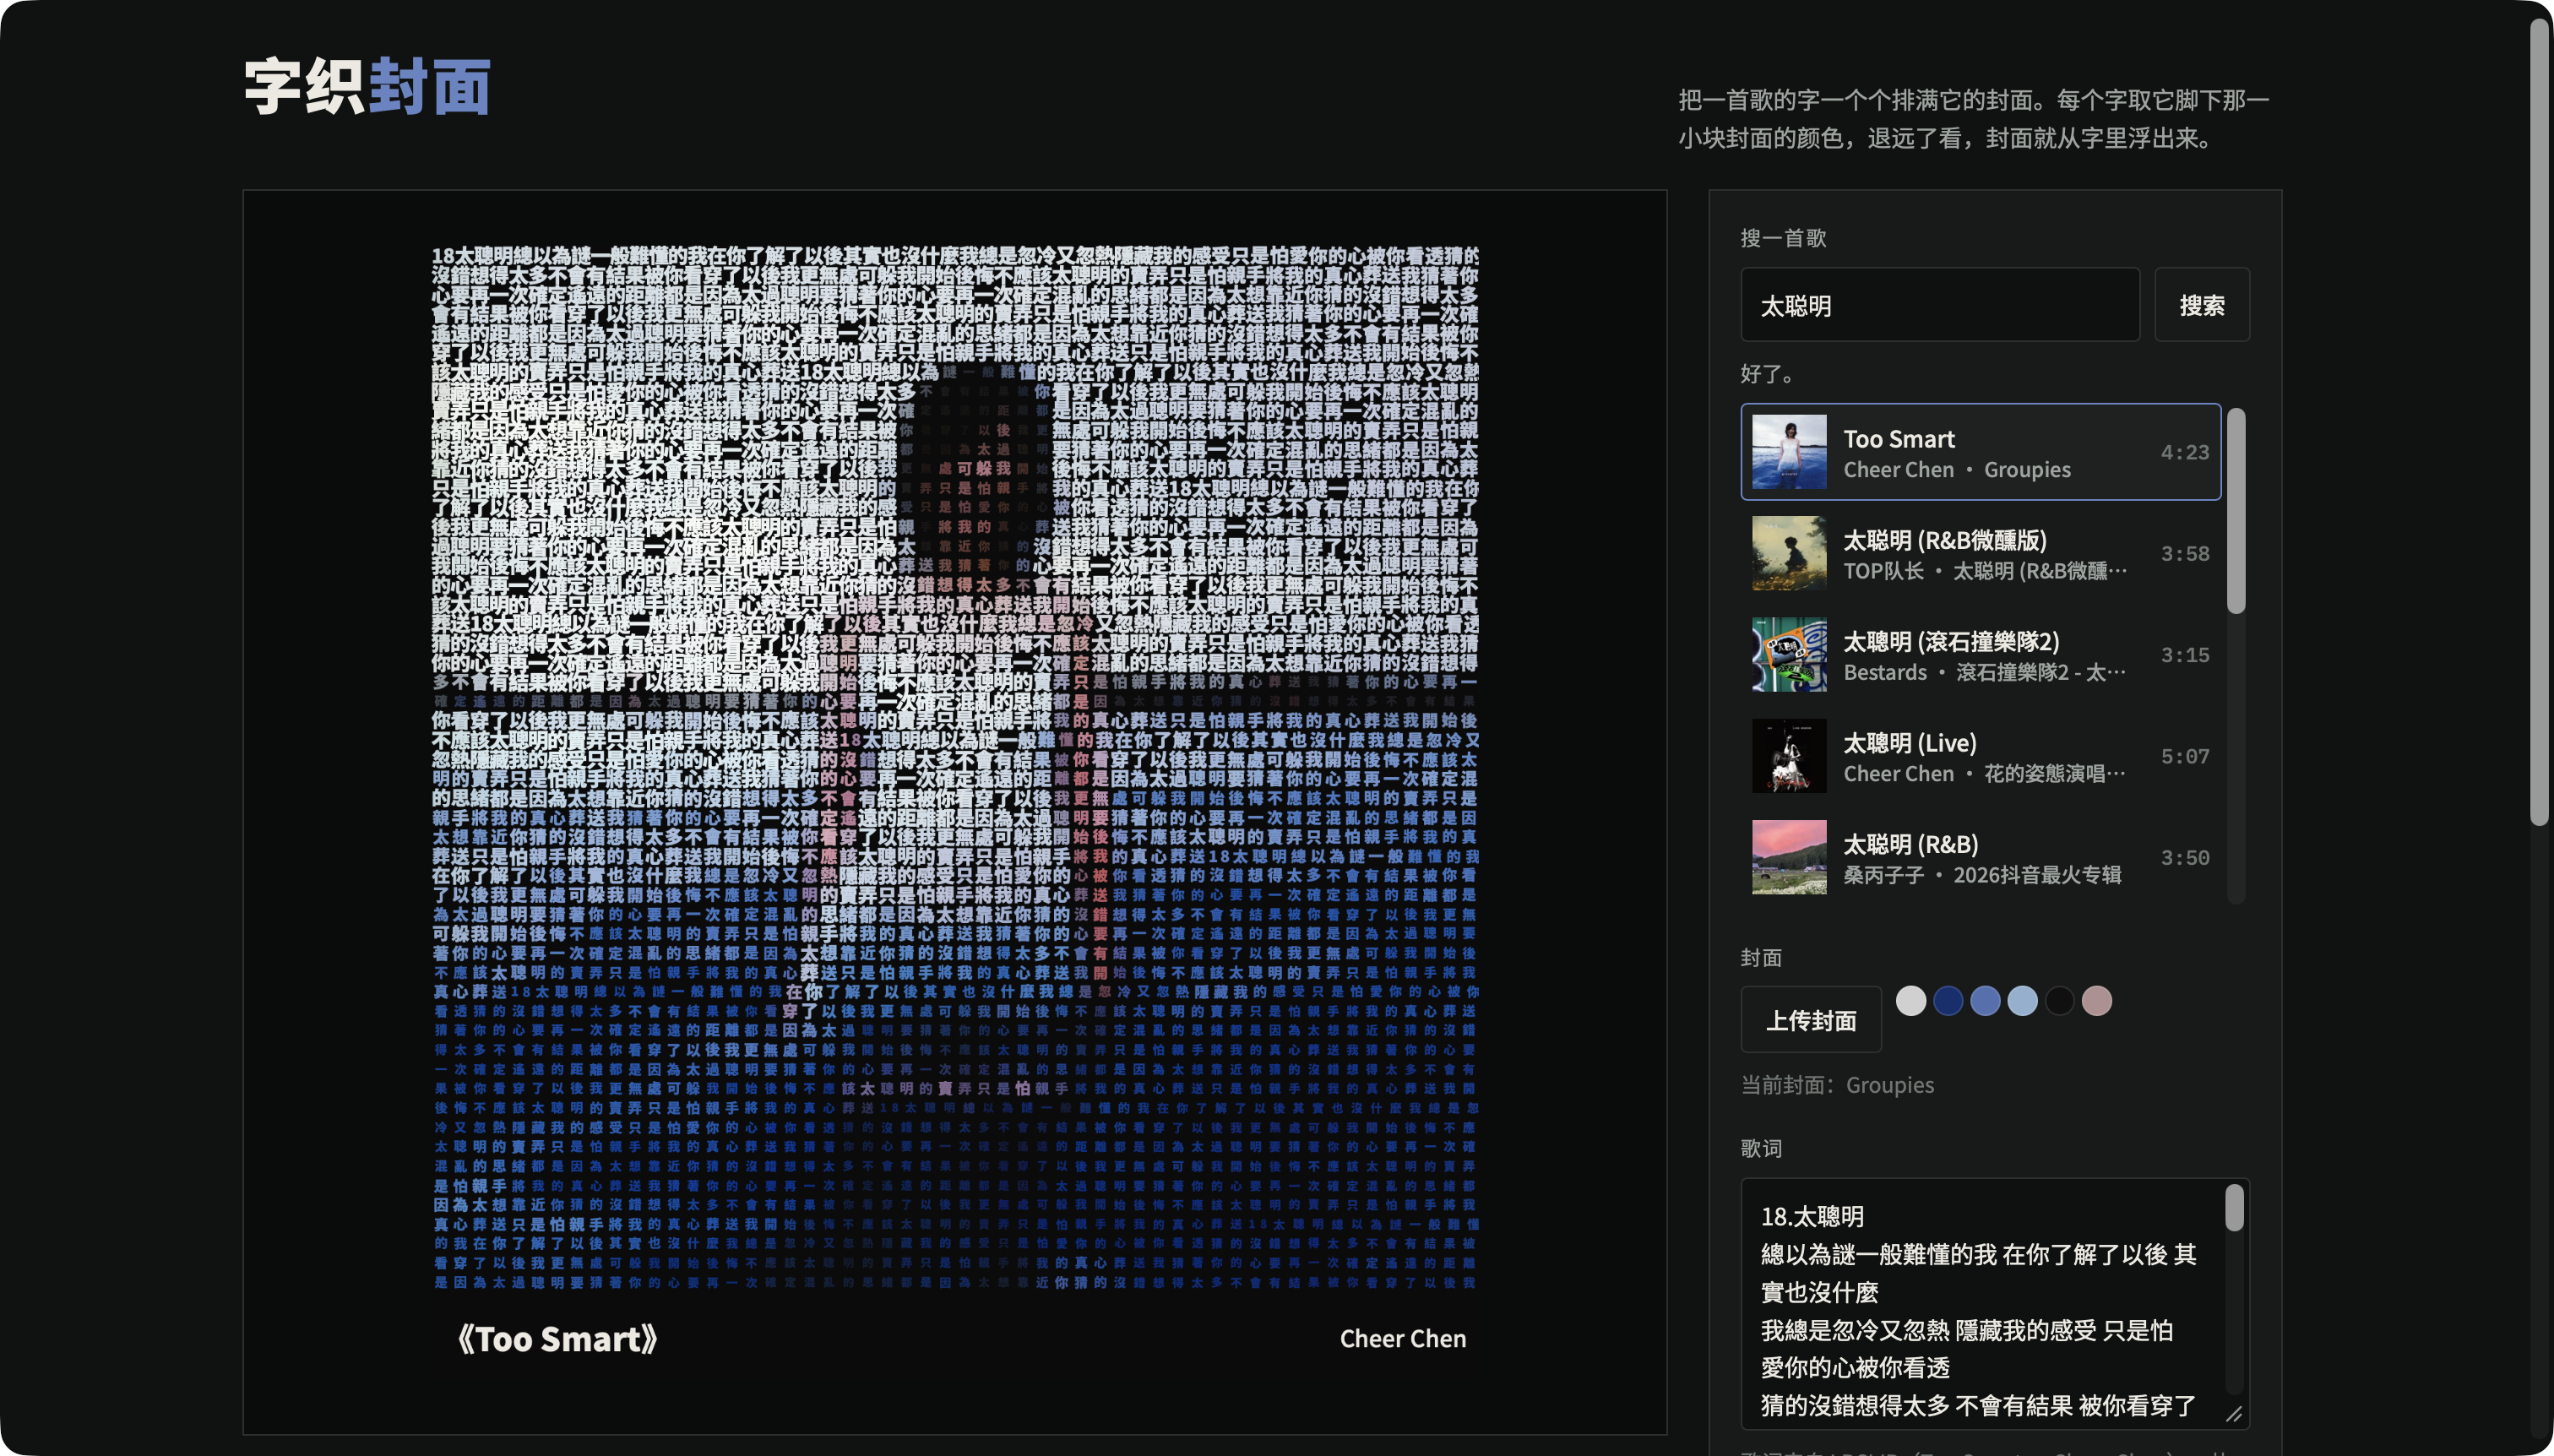
Task: Click the 太聪明 (R&B微醺版) cover thumbnail
Action: point(1789,554)
